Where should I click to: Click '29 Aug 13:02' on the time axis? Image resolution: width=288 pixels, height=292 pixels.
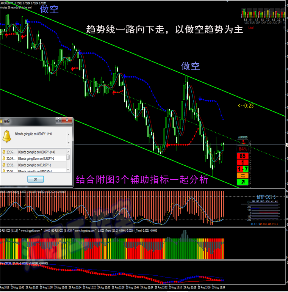pos(161,287)
